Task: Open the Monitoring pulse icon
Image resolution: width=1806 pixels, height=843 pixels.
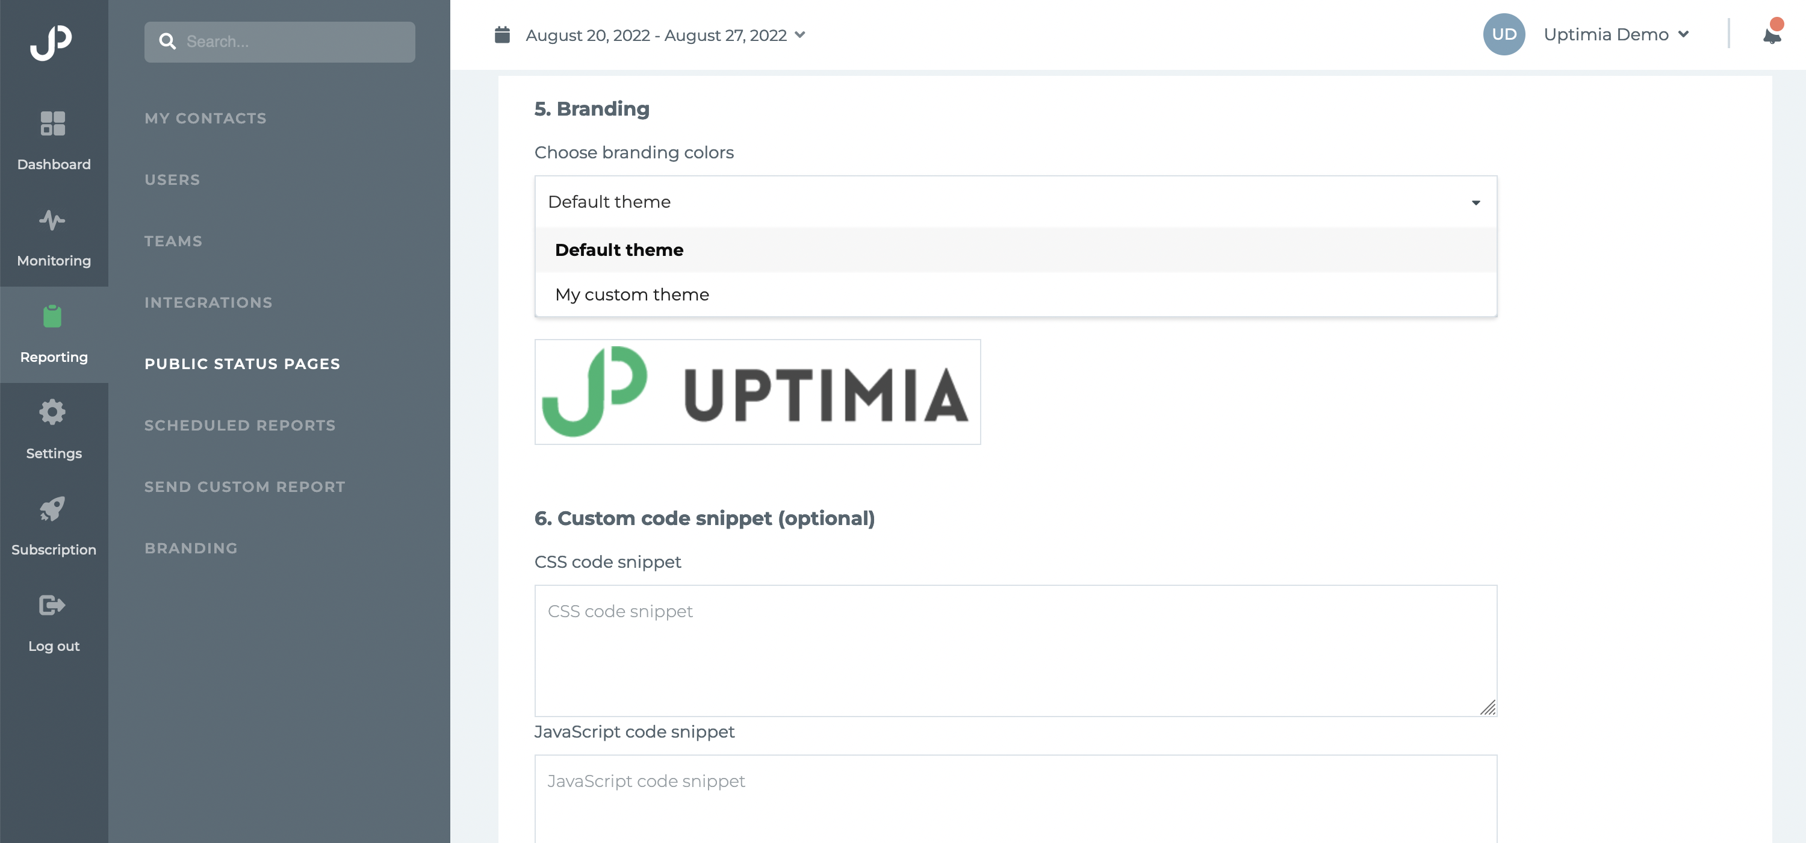Action: point(52,220)
